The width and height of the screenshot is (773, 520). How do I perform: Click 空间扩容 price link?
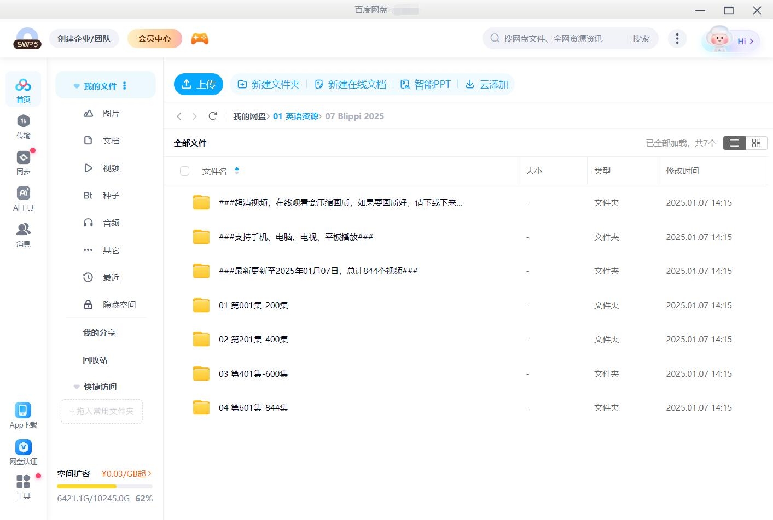click(x=126, y=474)
